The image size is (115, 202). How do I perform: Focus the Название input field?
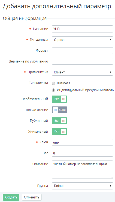coord(83,29)
